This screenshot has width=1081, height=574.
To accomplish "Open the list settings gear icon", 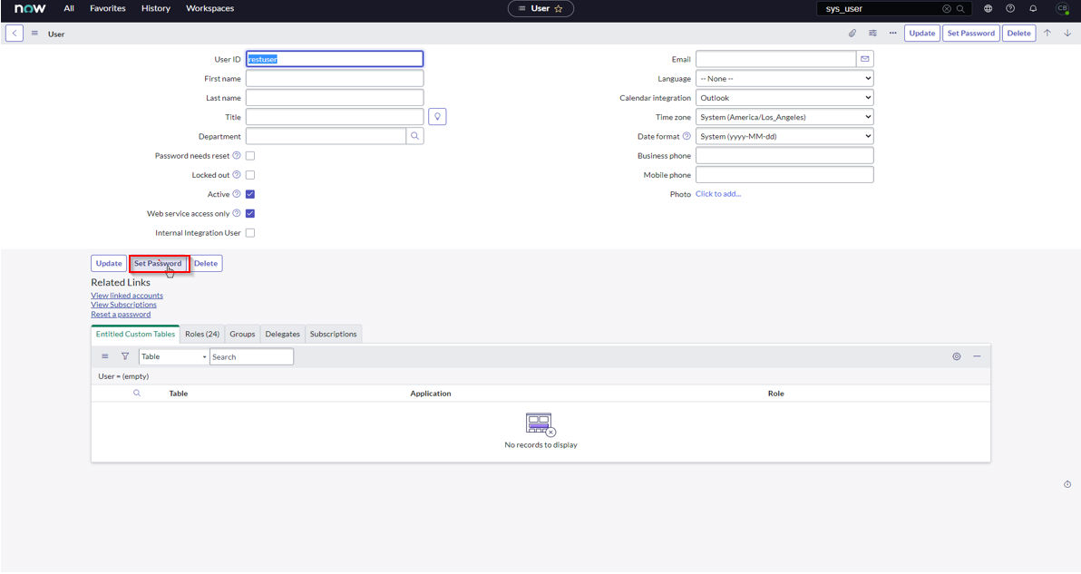I will tap(957, 356).
